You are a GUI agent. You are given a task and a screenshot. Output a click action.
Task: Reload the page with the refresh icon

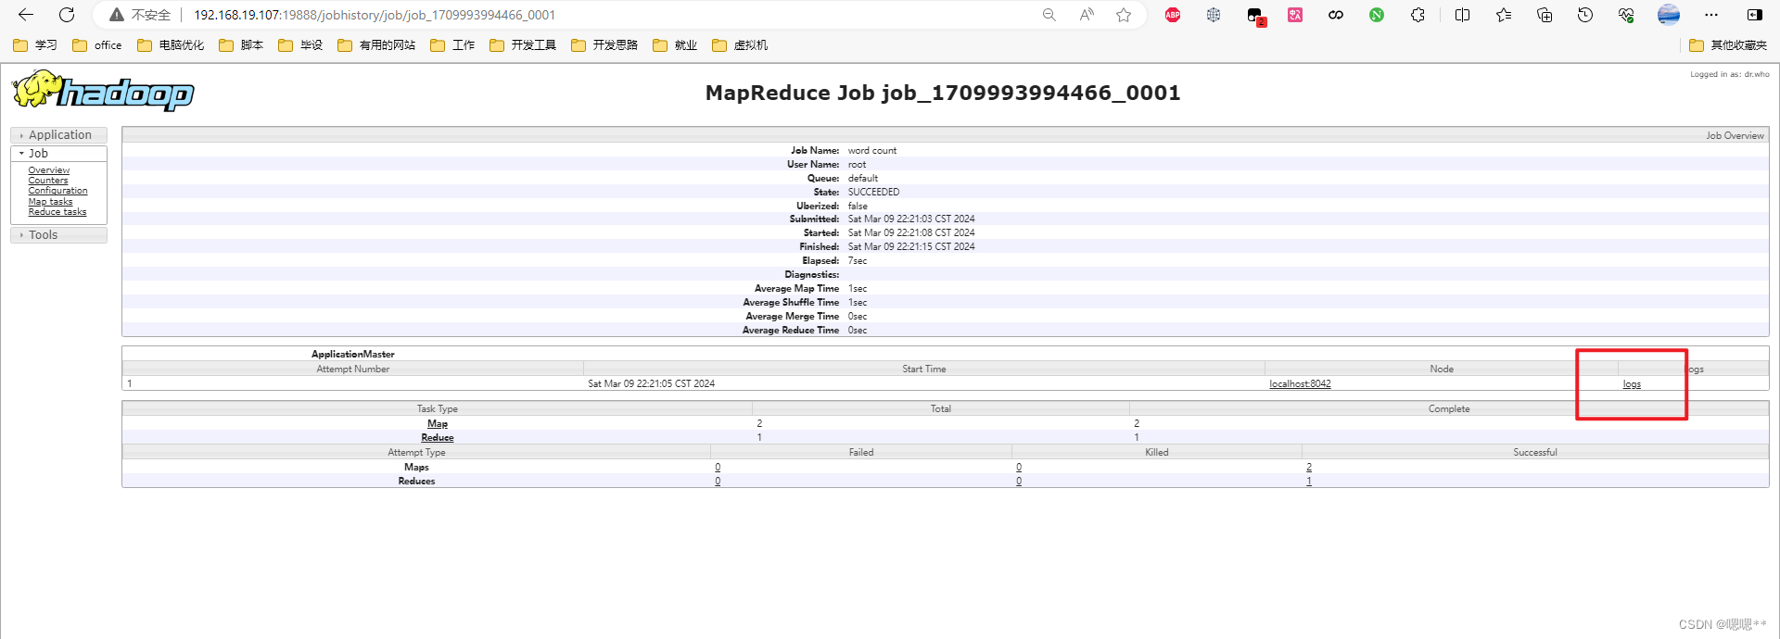tap(67, 15)
